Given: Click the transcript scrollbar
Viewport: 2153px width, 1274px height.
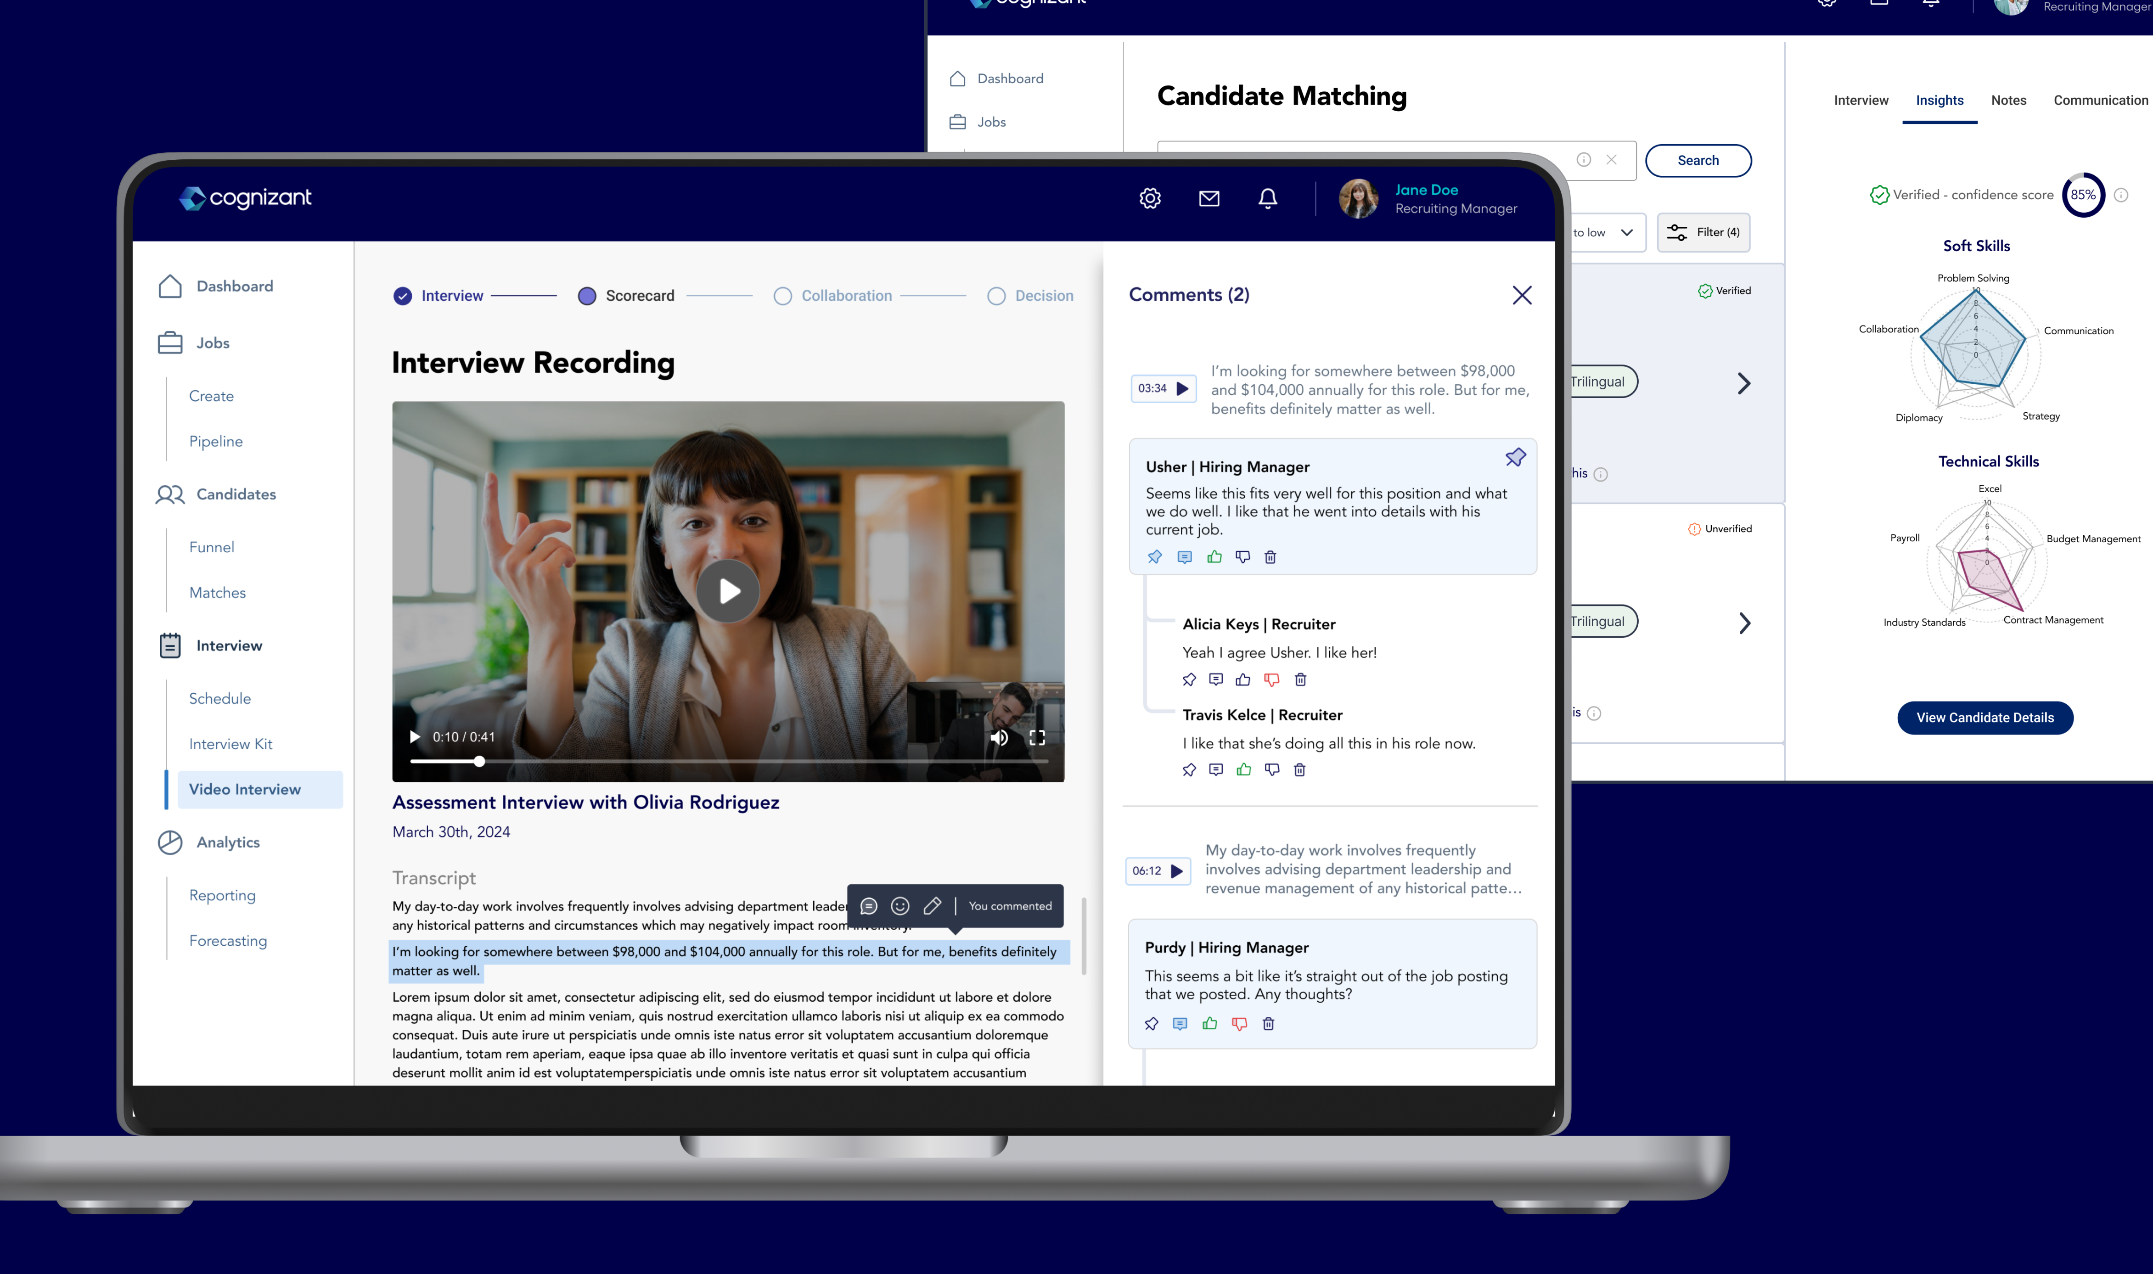Looking at the screenshot, I should 1083,936.
